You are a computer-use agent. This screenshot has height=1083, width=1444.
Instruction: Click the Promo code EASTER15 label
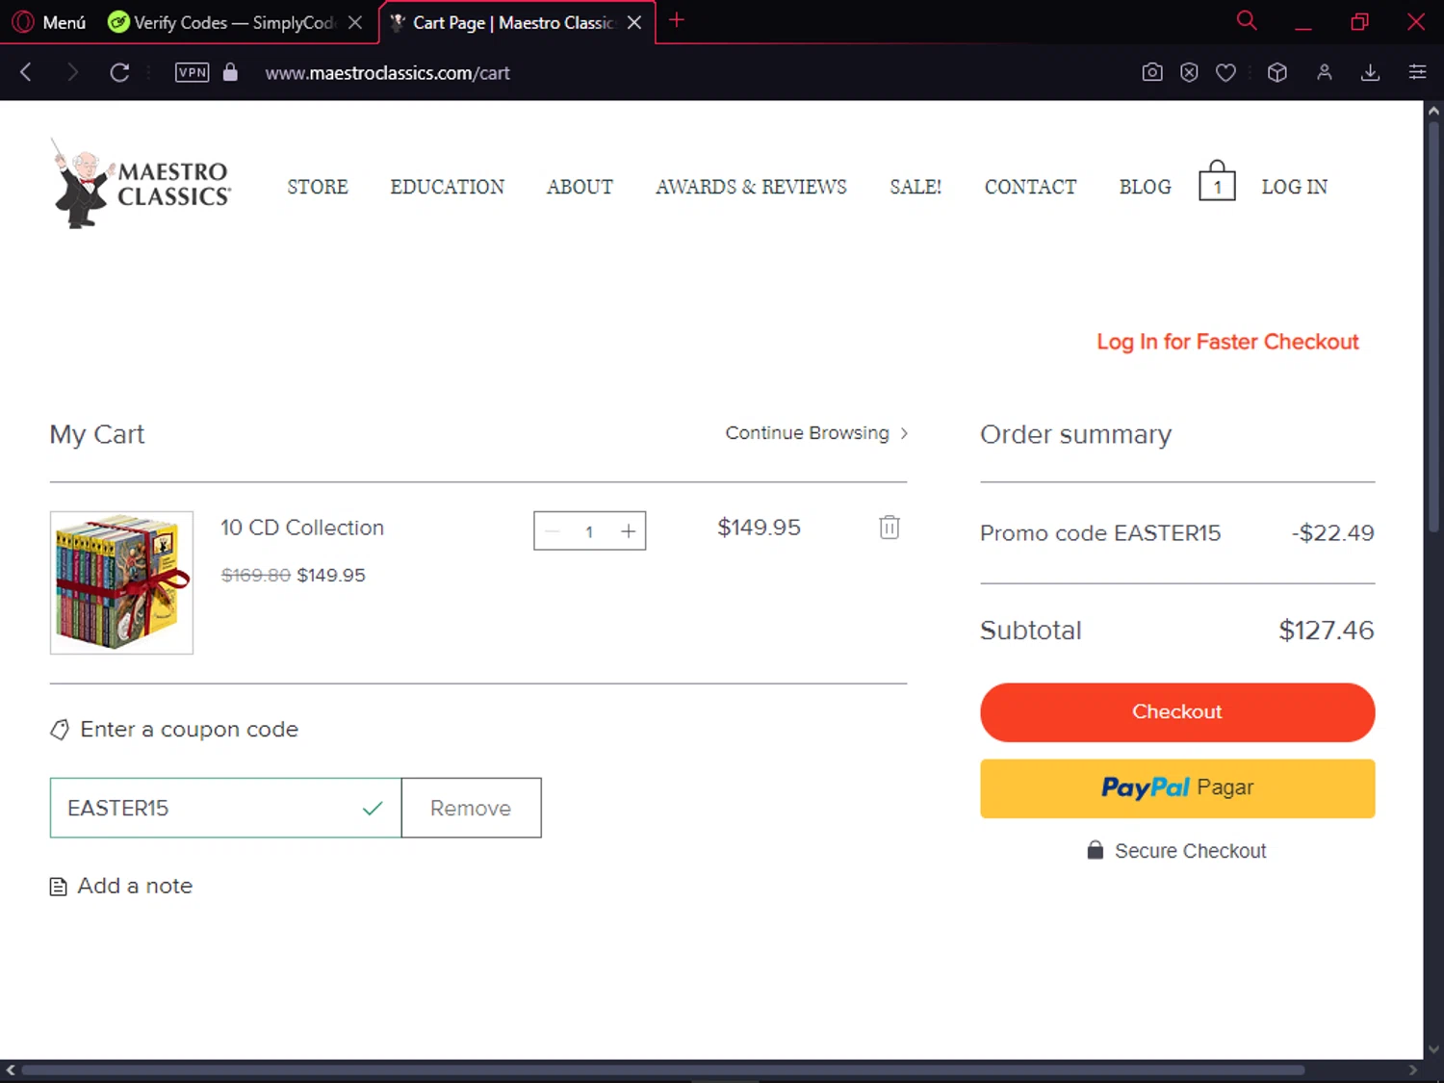[x=1100, y=533]
